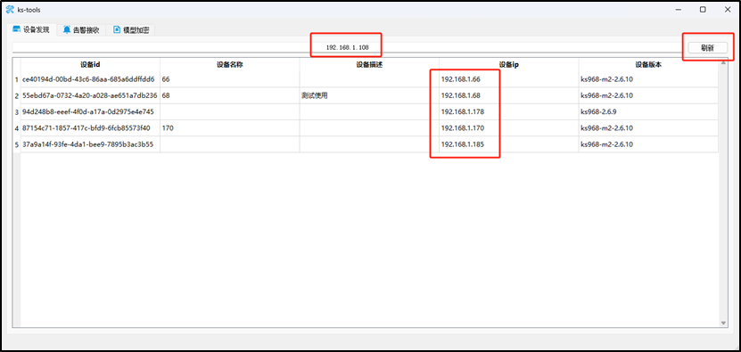Sort by the 设备id column header
This screenshot has width=741, height=352.
point(90,65)
